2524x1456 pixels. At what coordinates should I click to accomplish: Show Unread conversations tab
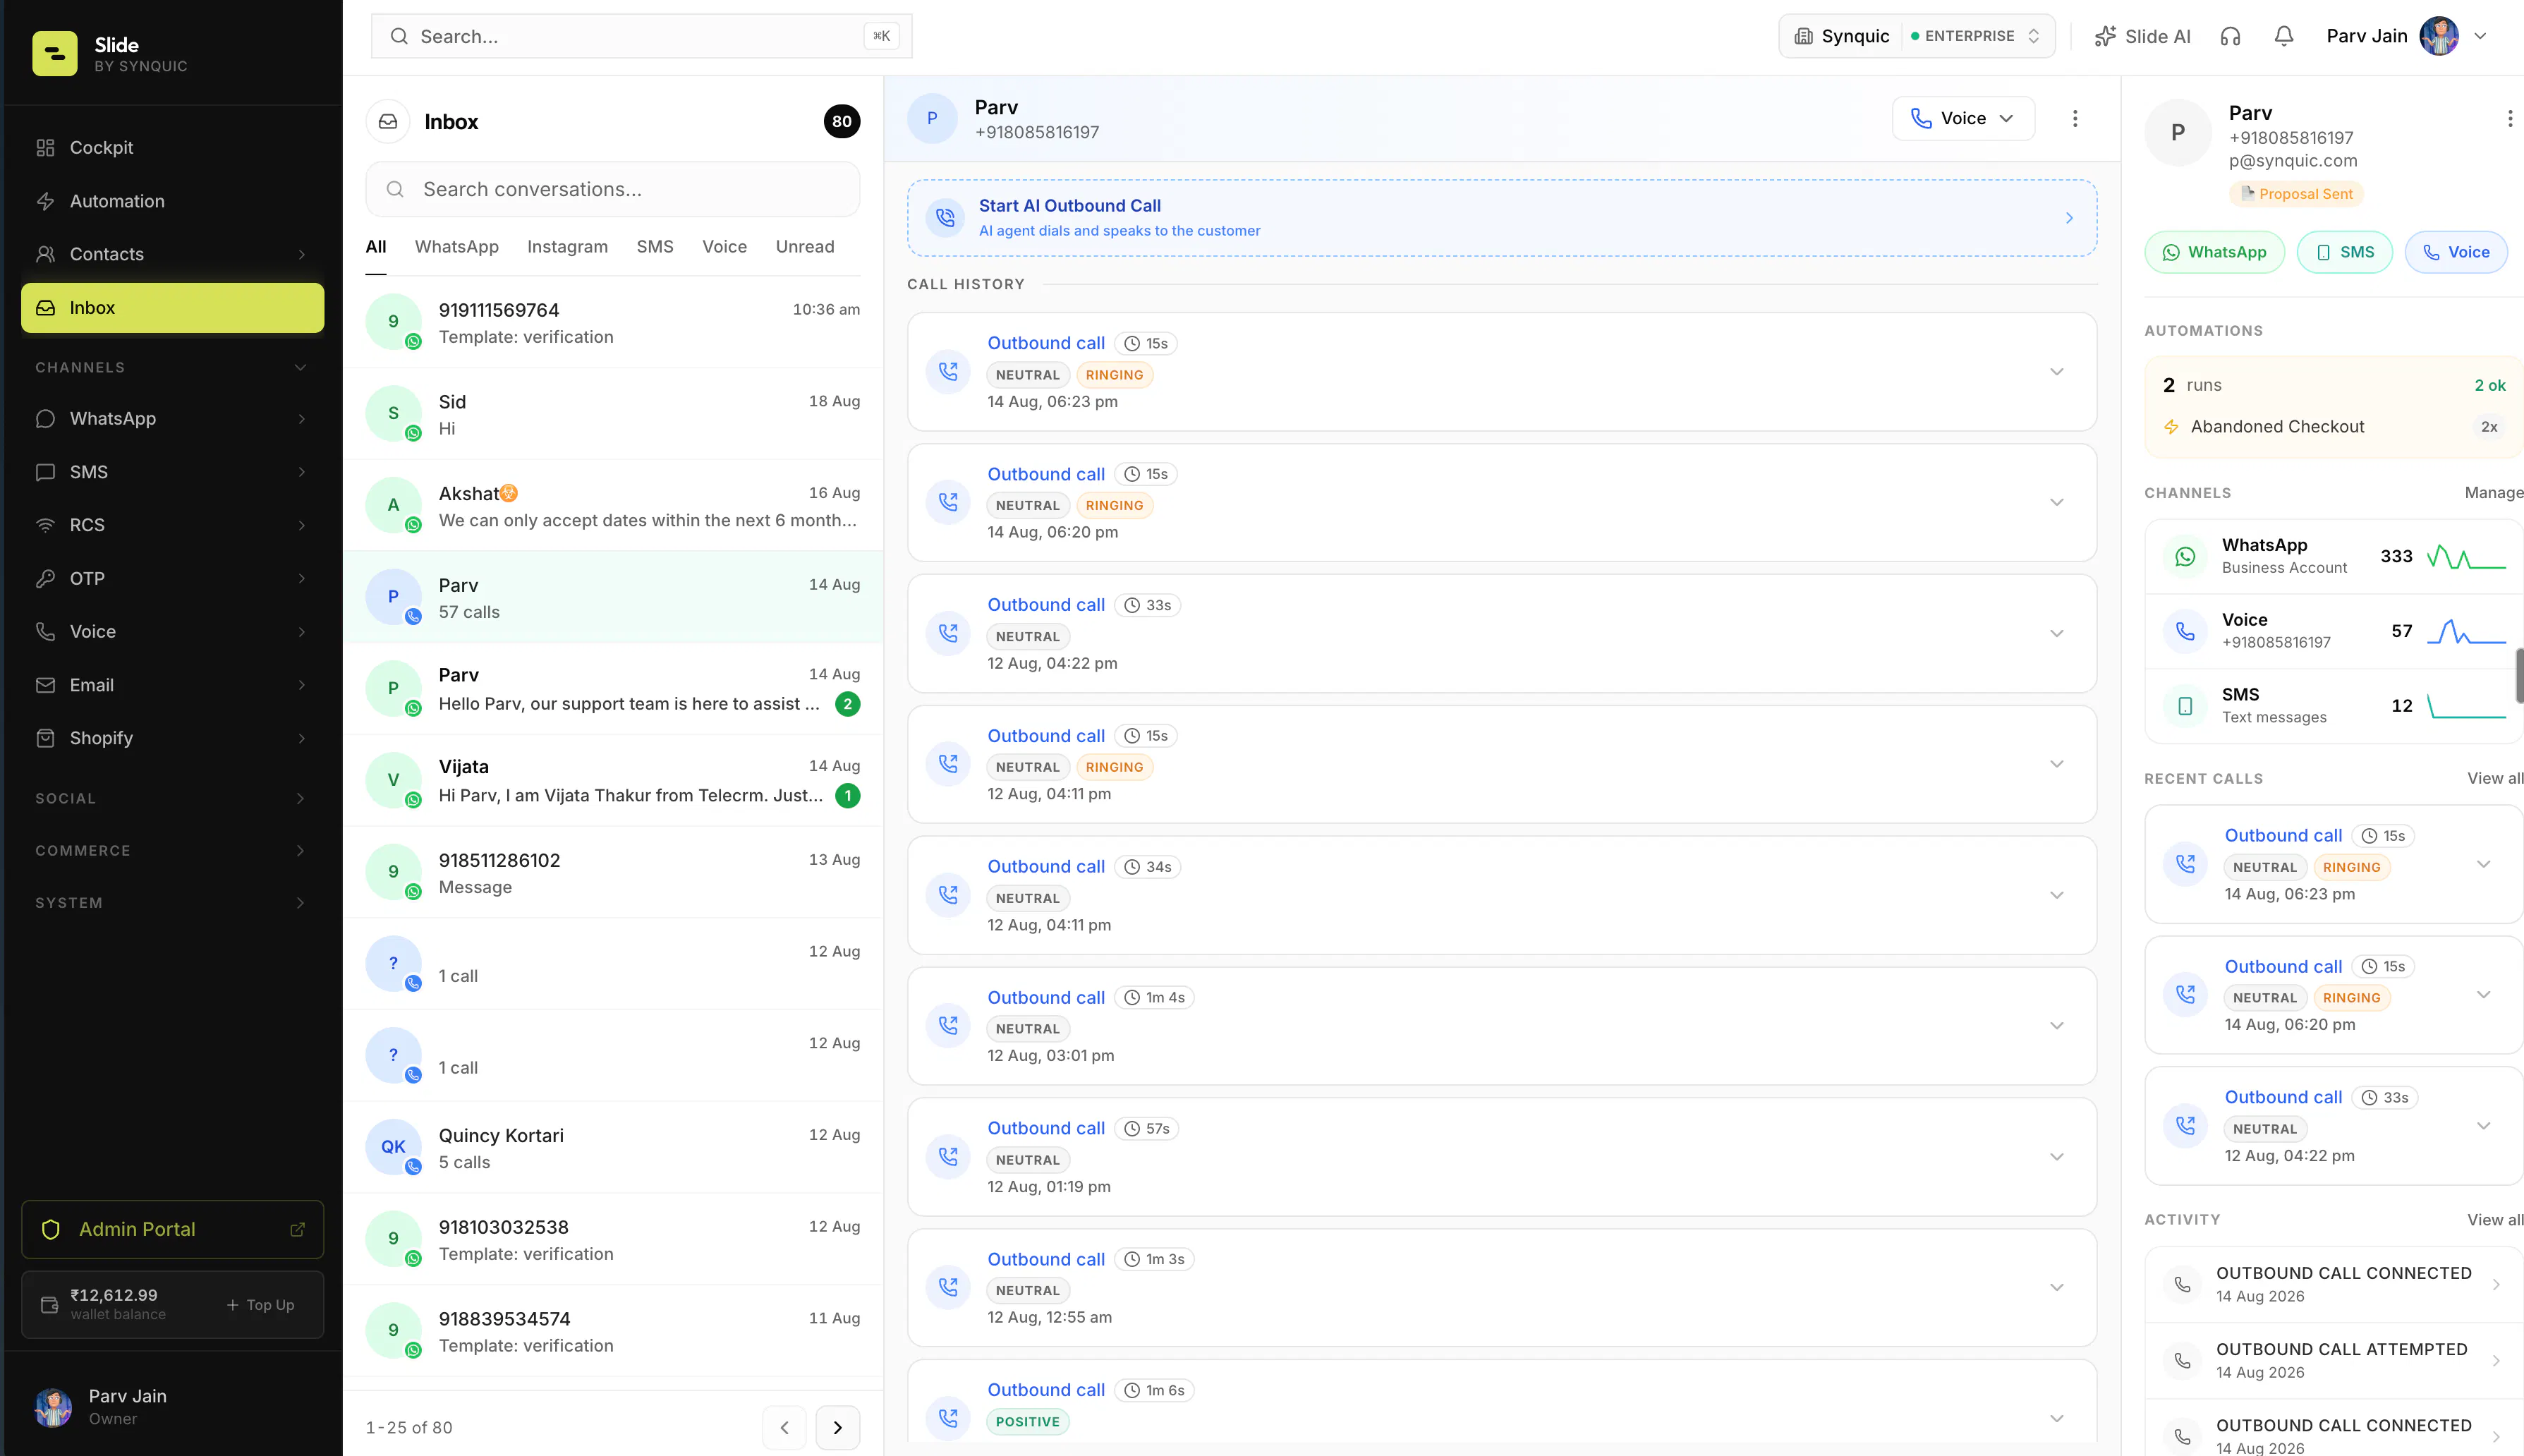tap(804, 246)
